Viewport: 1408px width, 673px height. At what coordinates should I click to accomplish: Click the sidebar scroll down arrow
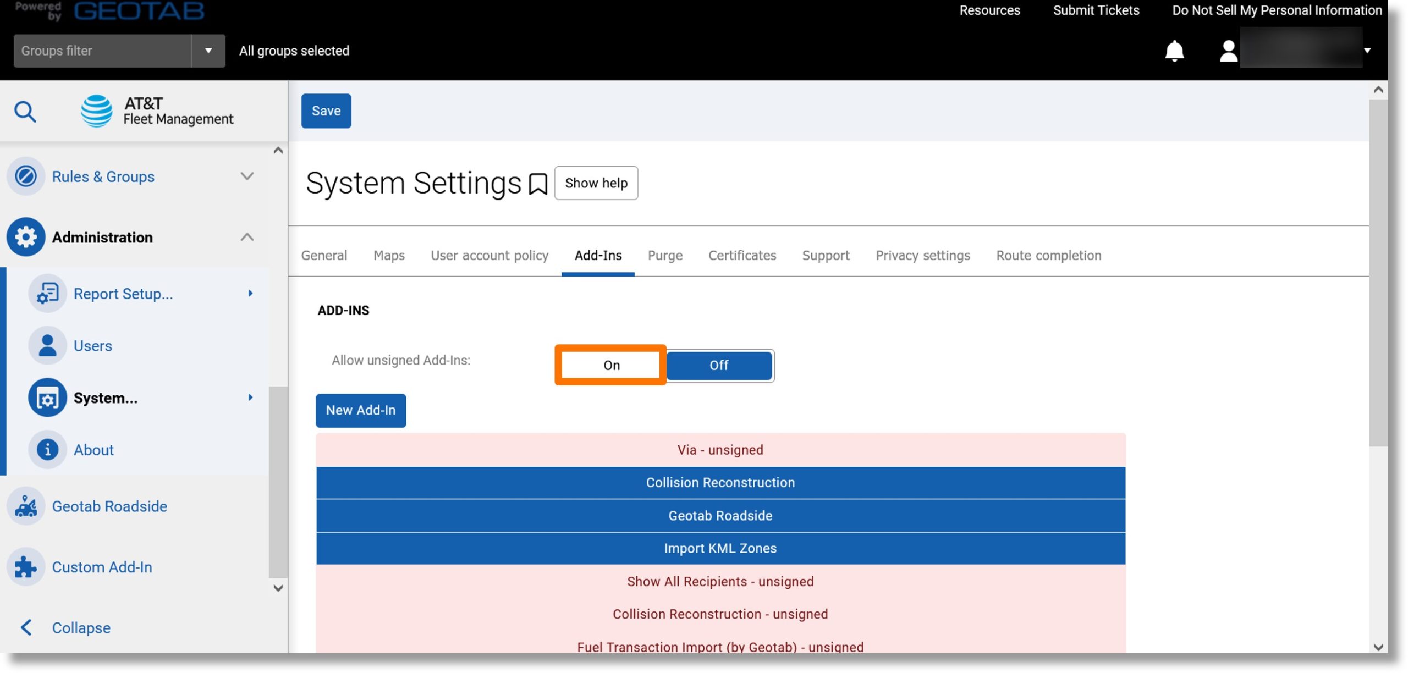278,588
